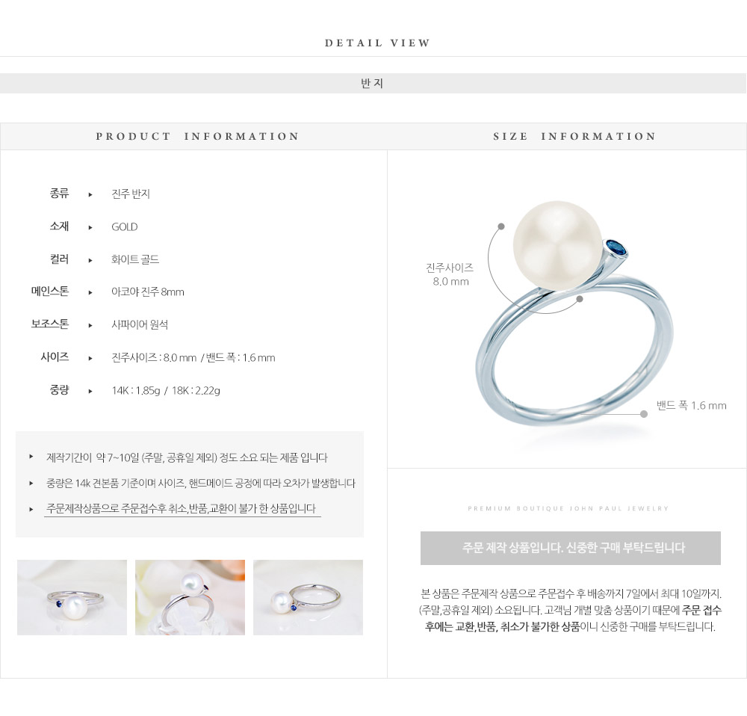
Task: Click the underlined 주문제작상품 cancellation notice
Action: (182, 509)
